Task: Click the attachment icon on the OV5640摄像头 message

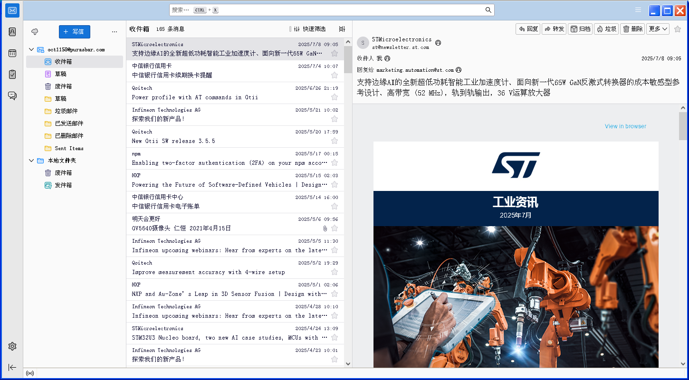Action: tap(325, 228)
